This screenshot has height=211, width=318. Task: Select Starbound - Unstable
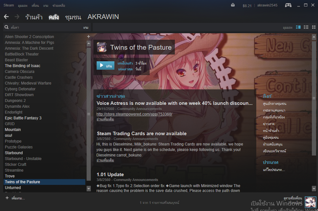[23, 158]
